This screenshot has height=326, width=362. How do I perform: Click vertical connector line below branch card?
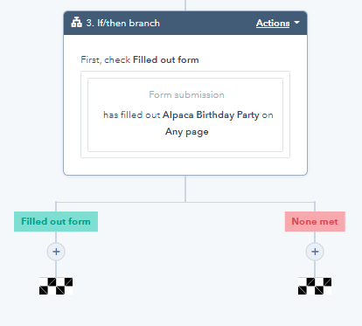click(185, 189)
